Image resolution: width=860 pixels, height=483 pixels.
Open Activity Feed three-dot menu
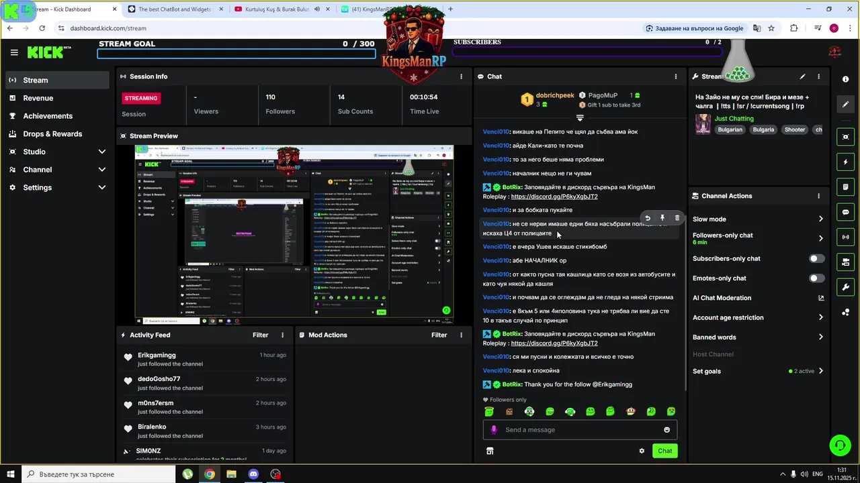pyautogui.click(x=282, y=335)
